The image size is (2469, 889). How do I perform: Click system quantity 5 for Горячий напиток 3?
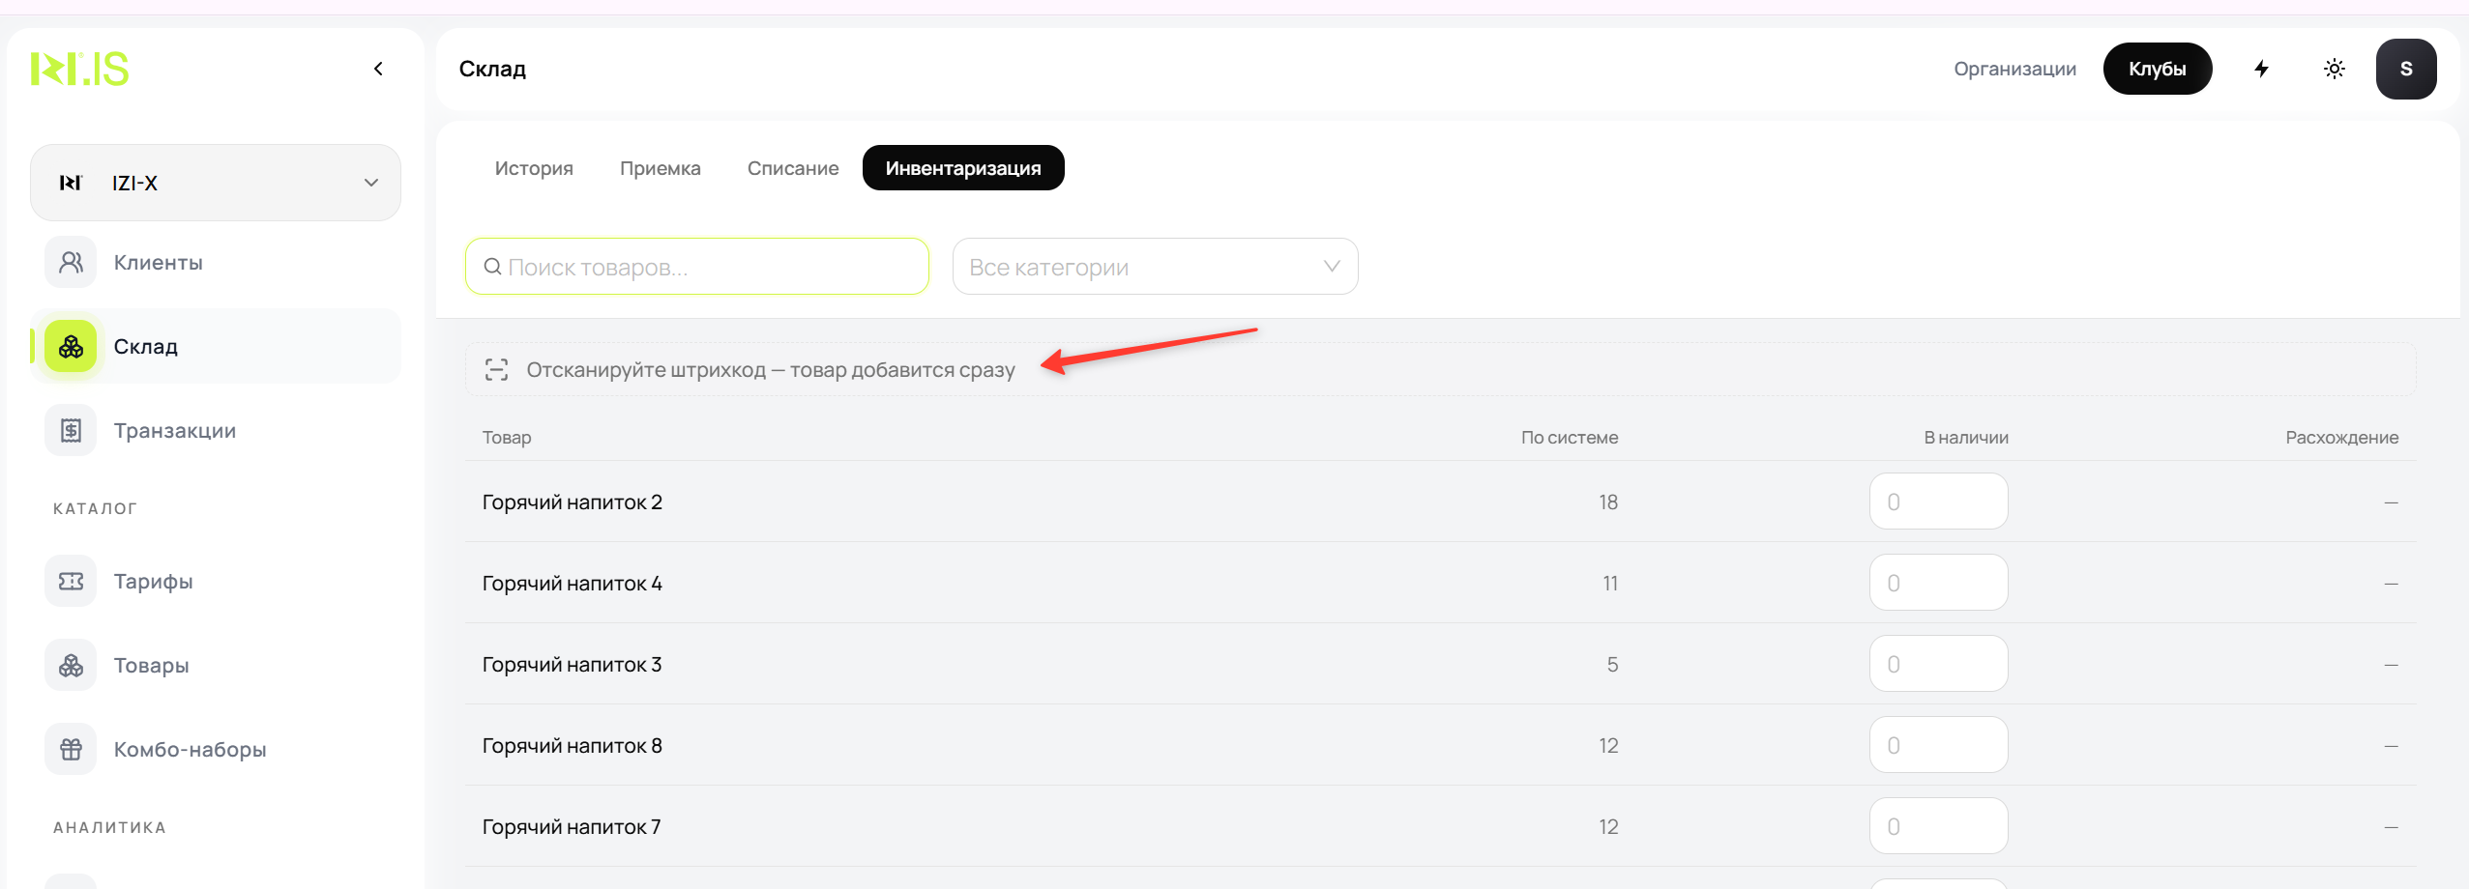pyautogui.click(x=1612, y=665)
